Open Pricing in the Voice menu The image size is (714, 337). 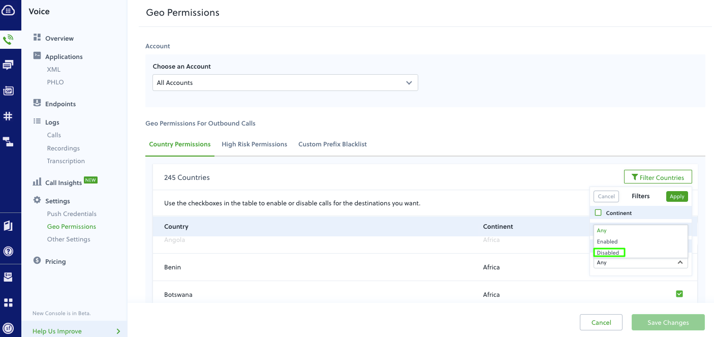point(55,261)
